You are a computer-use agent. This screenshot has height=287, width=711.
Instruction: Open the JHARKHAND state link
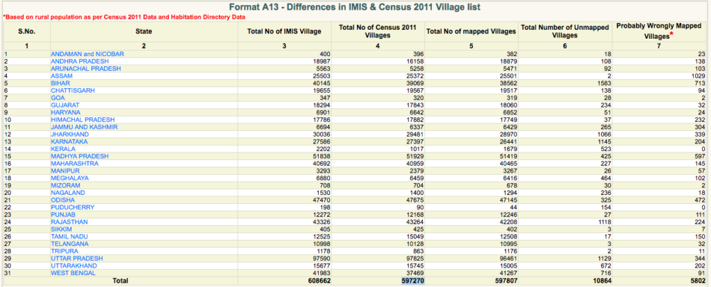click(69, 134)
